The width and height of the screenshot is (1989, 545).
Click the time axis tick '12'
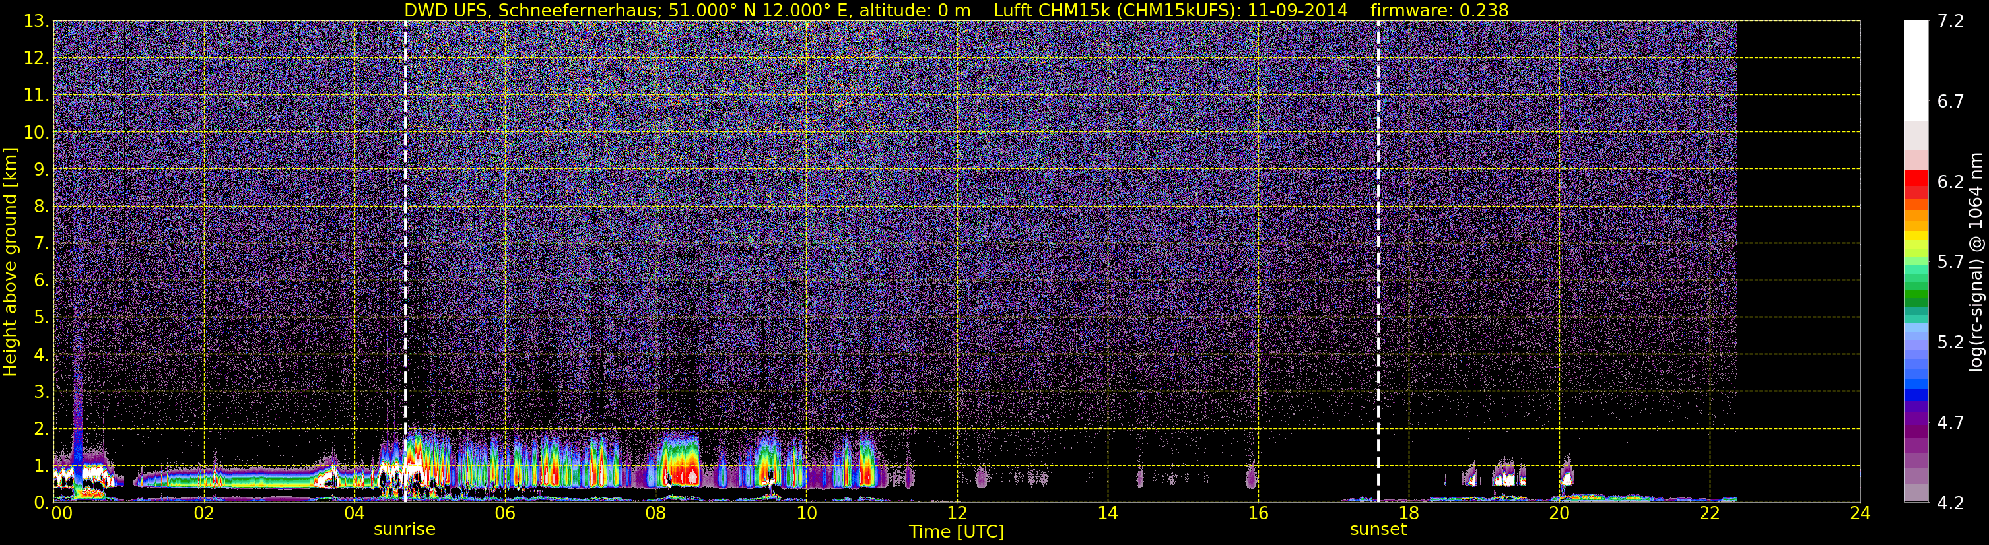click(x=957, y=513)
